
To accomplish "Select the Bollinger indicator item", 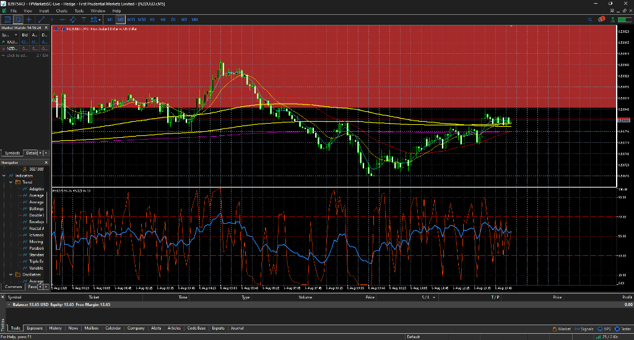I will (x=37, y=209).
